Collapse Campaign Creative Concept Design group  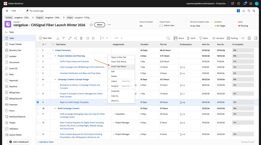[55, 79]
